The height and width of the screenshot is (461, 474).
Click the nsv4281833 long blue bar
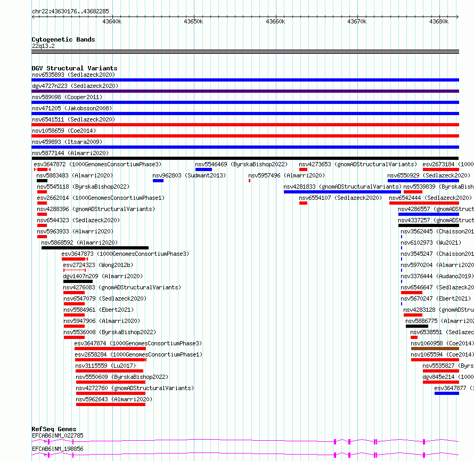pos(342,192)
